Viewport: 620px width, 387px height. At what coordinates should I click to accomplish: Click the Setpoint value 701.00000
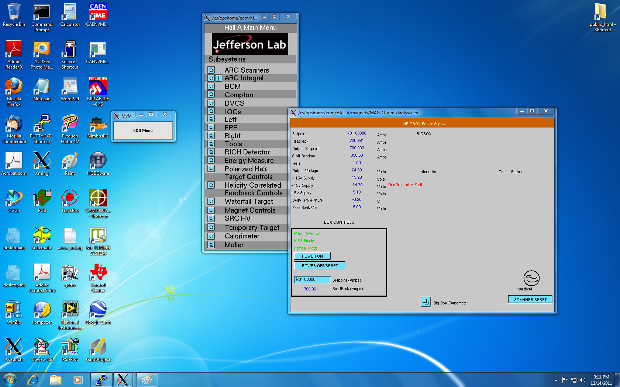[356, 133]
